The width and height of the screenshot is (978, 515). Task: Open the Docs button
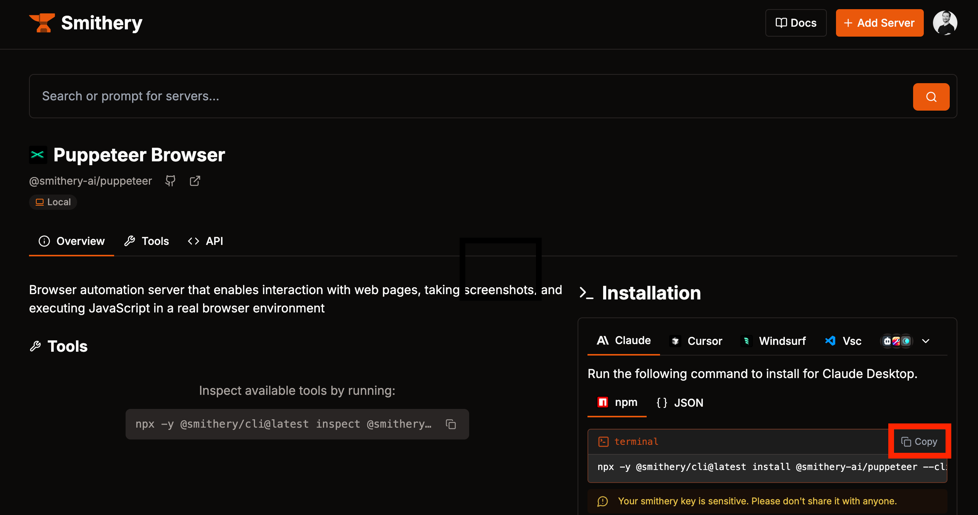coord(796,23)
